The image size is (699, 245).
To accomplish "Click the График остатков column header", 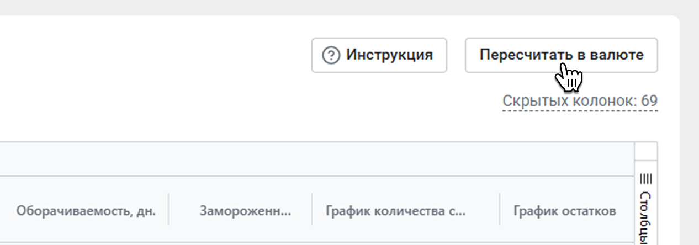I will [x=565, y=210].
